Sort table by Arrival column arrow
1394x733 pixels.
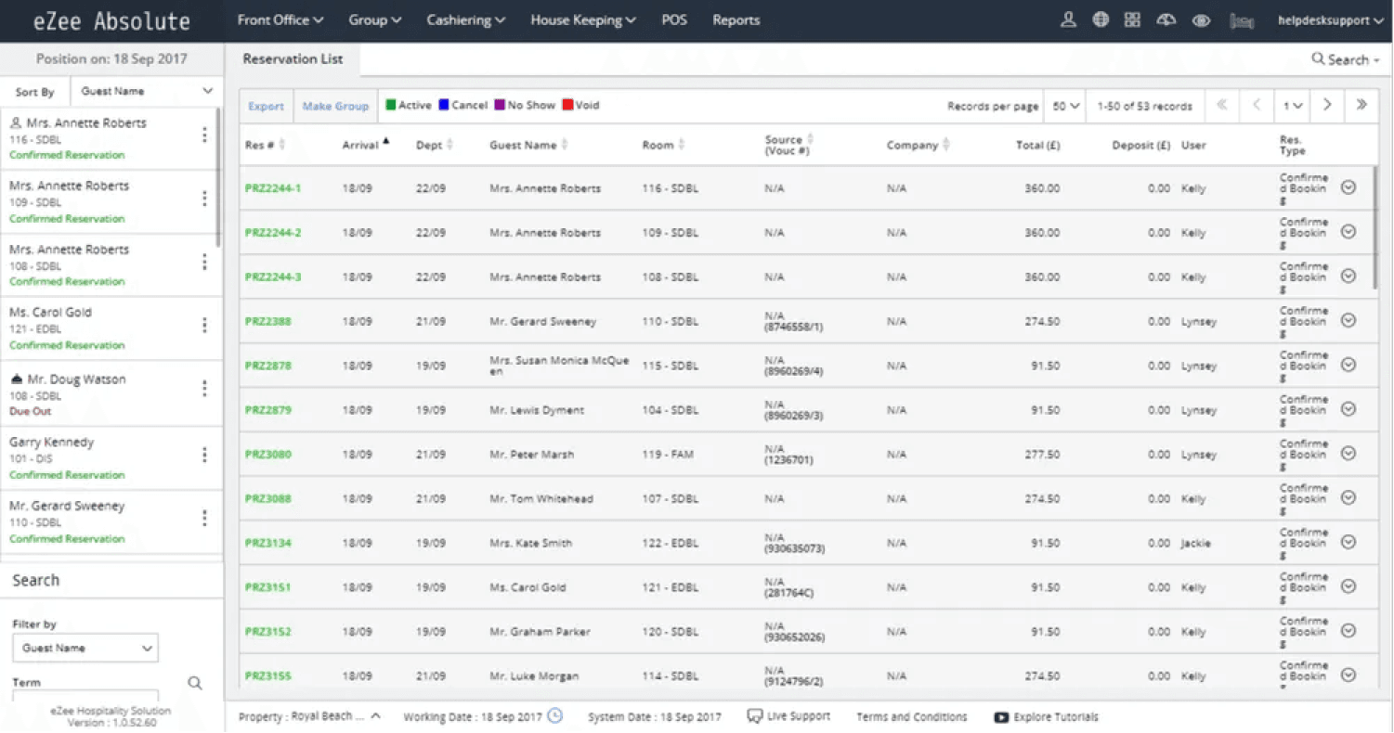[x=385, y=142]
